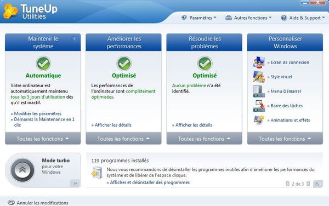Screen dimensions: 329x206
Task: Click the green text tous les 5 jours d'utilisation
Action: pyautogui.click(x=38, y=97)
